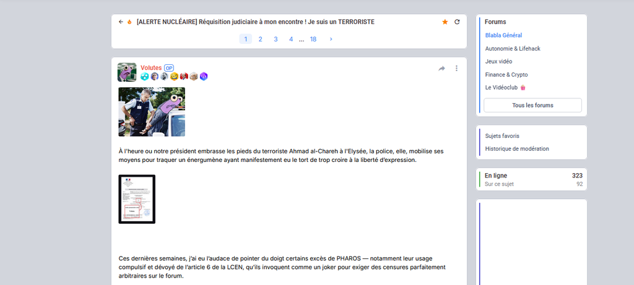634x285 pixels.
Task: Open the Blabla Général forum
Action: (503, 35)
